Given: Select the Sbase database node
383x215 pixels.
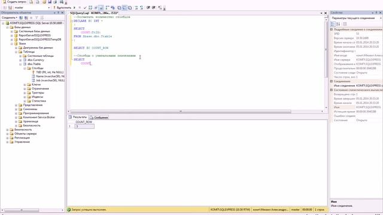Looking at the screenshot, I should point(22,44).
